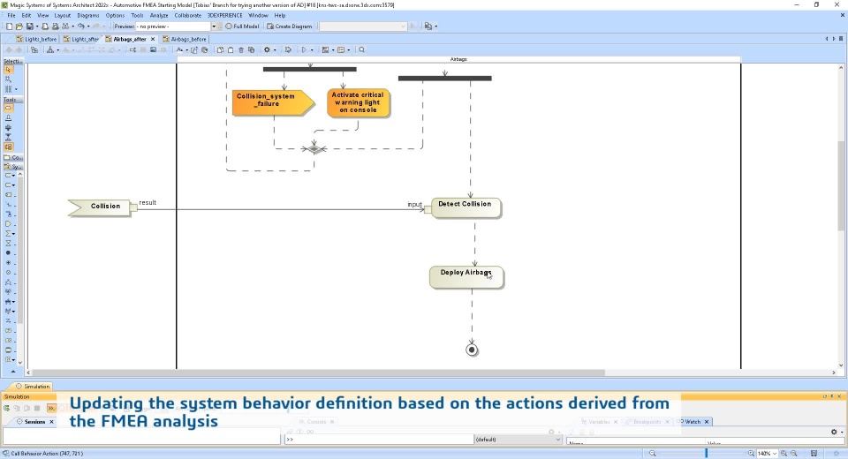Viewport: 848px width, 459px height.
Task: Click the Print icon in main toolbar
Action: (x=45, y=26)
